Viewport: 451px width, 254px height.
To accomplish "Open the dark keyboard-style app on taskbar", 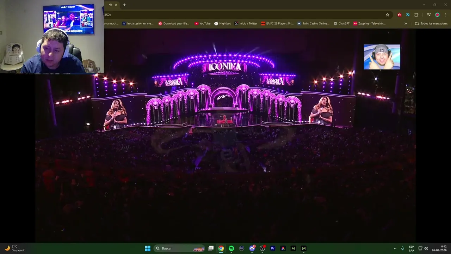I will (x=242, y=248).
